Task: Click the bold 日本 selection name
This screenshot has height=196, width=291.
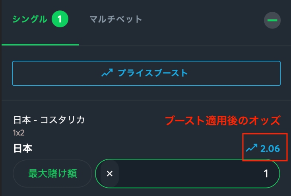Action: click(x=23, y=149)
